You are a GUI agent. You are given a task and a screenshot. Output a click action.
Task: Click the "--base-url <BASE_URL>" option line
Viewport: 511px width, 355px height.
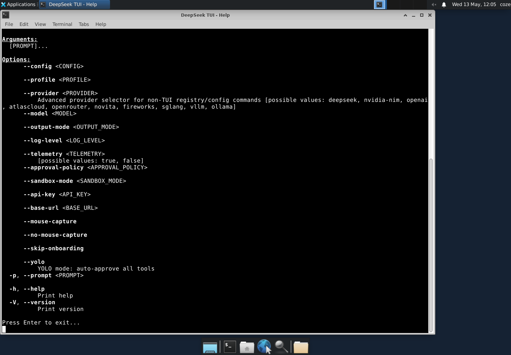61,208
